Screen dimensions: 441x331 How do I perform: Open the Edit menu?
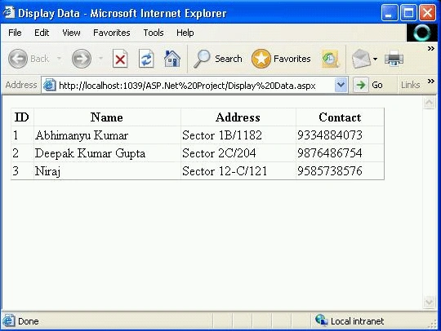42,33
